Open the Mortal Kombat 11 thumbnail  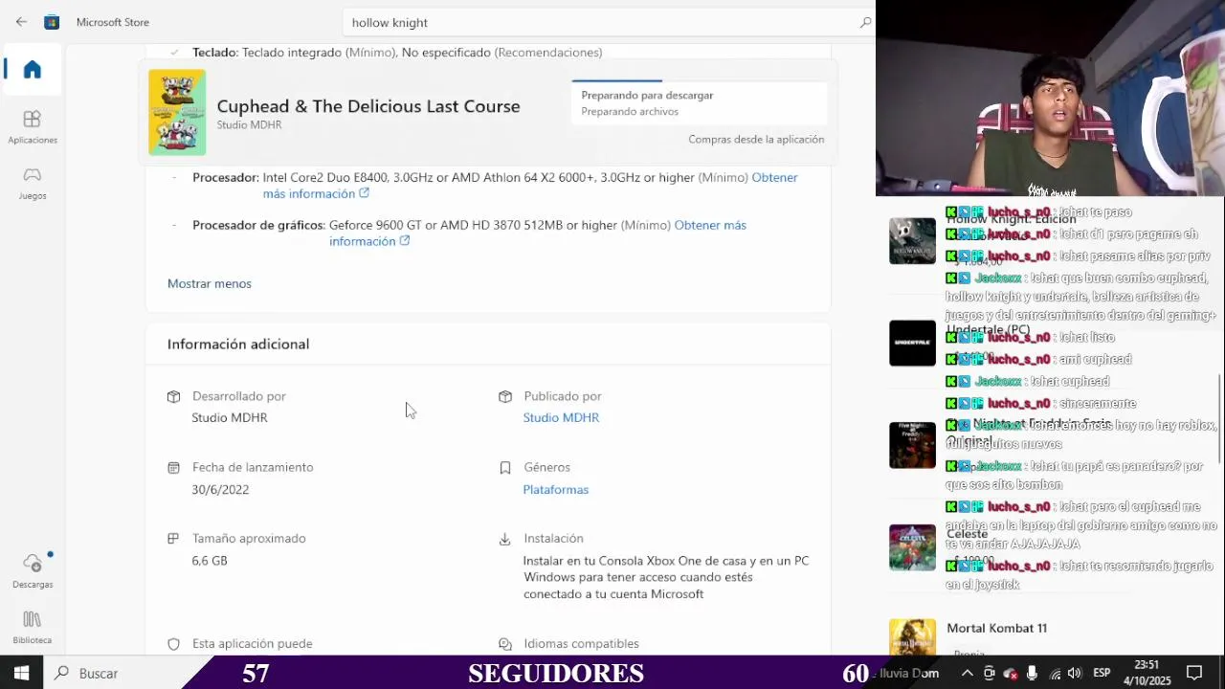tap(912, 636)
